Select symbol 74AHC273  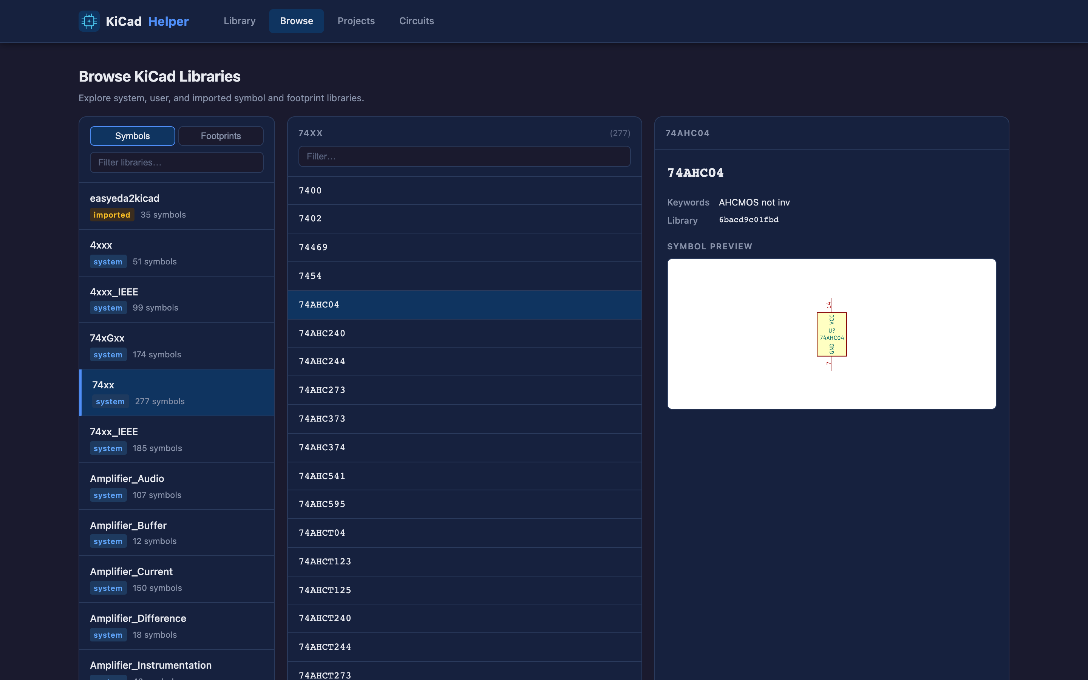tap(464, 390)
